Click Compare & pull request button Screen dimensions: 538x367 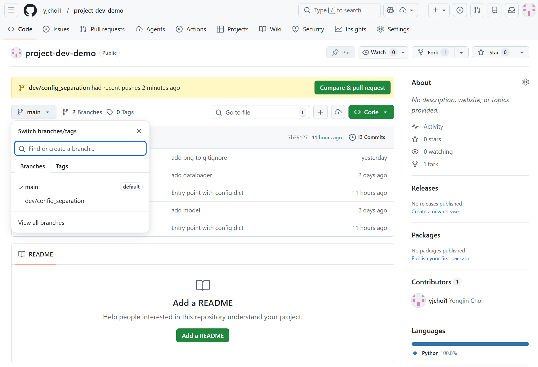[x=352, y=88]
